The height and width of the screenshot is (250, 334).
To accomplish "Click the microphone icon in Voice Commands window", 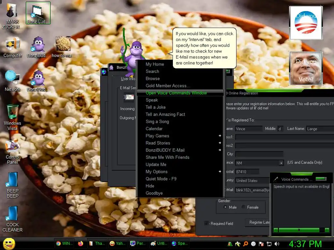I will point(276,179).
